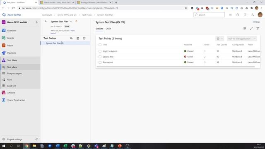Go back using arrow beside System Test Plan
Image resolution: width=265 pixels, height=149 pixels.
46,21
